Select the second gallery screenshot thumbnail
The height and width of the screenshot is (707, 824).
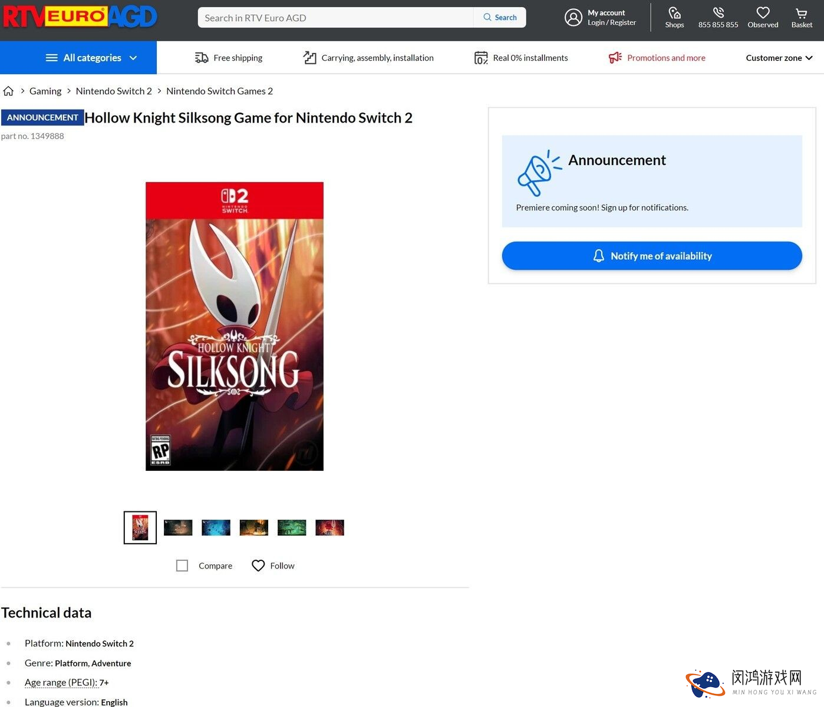pyautogui.click(x=178, y=527)
